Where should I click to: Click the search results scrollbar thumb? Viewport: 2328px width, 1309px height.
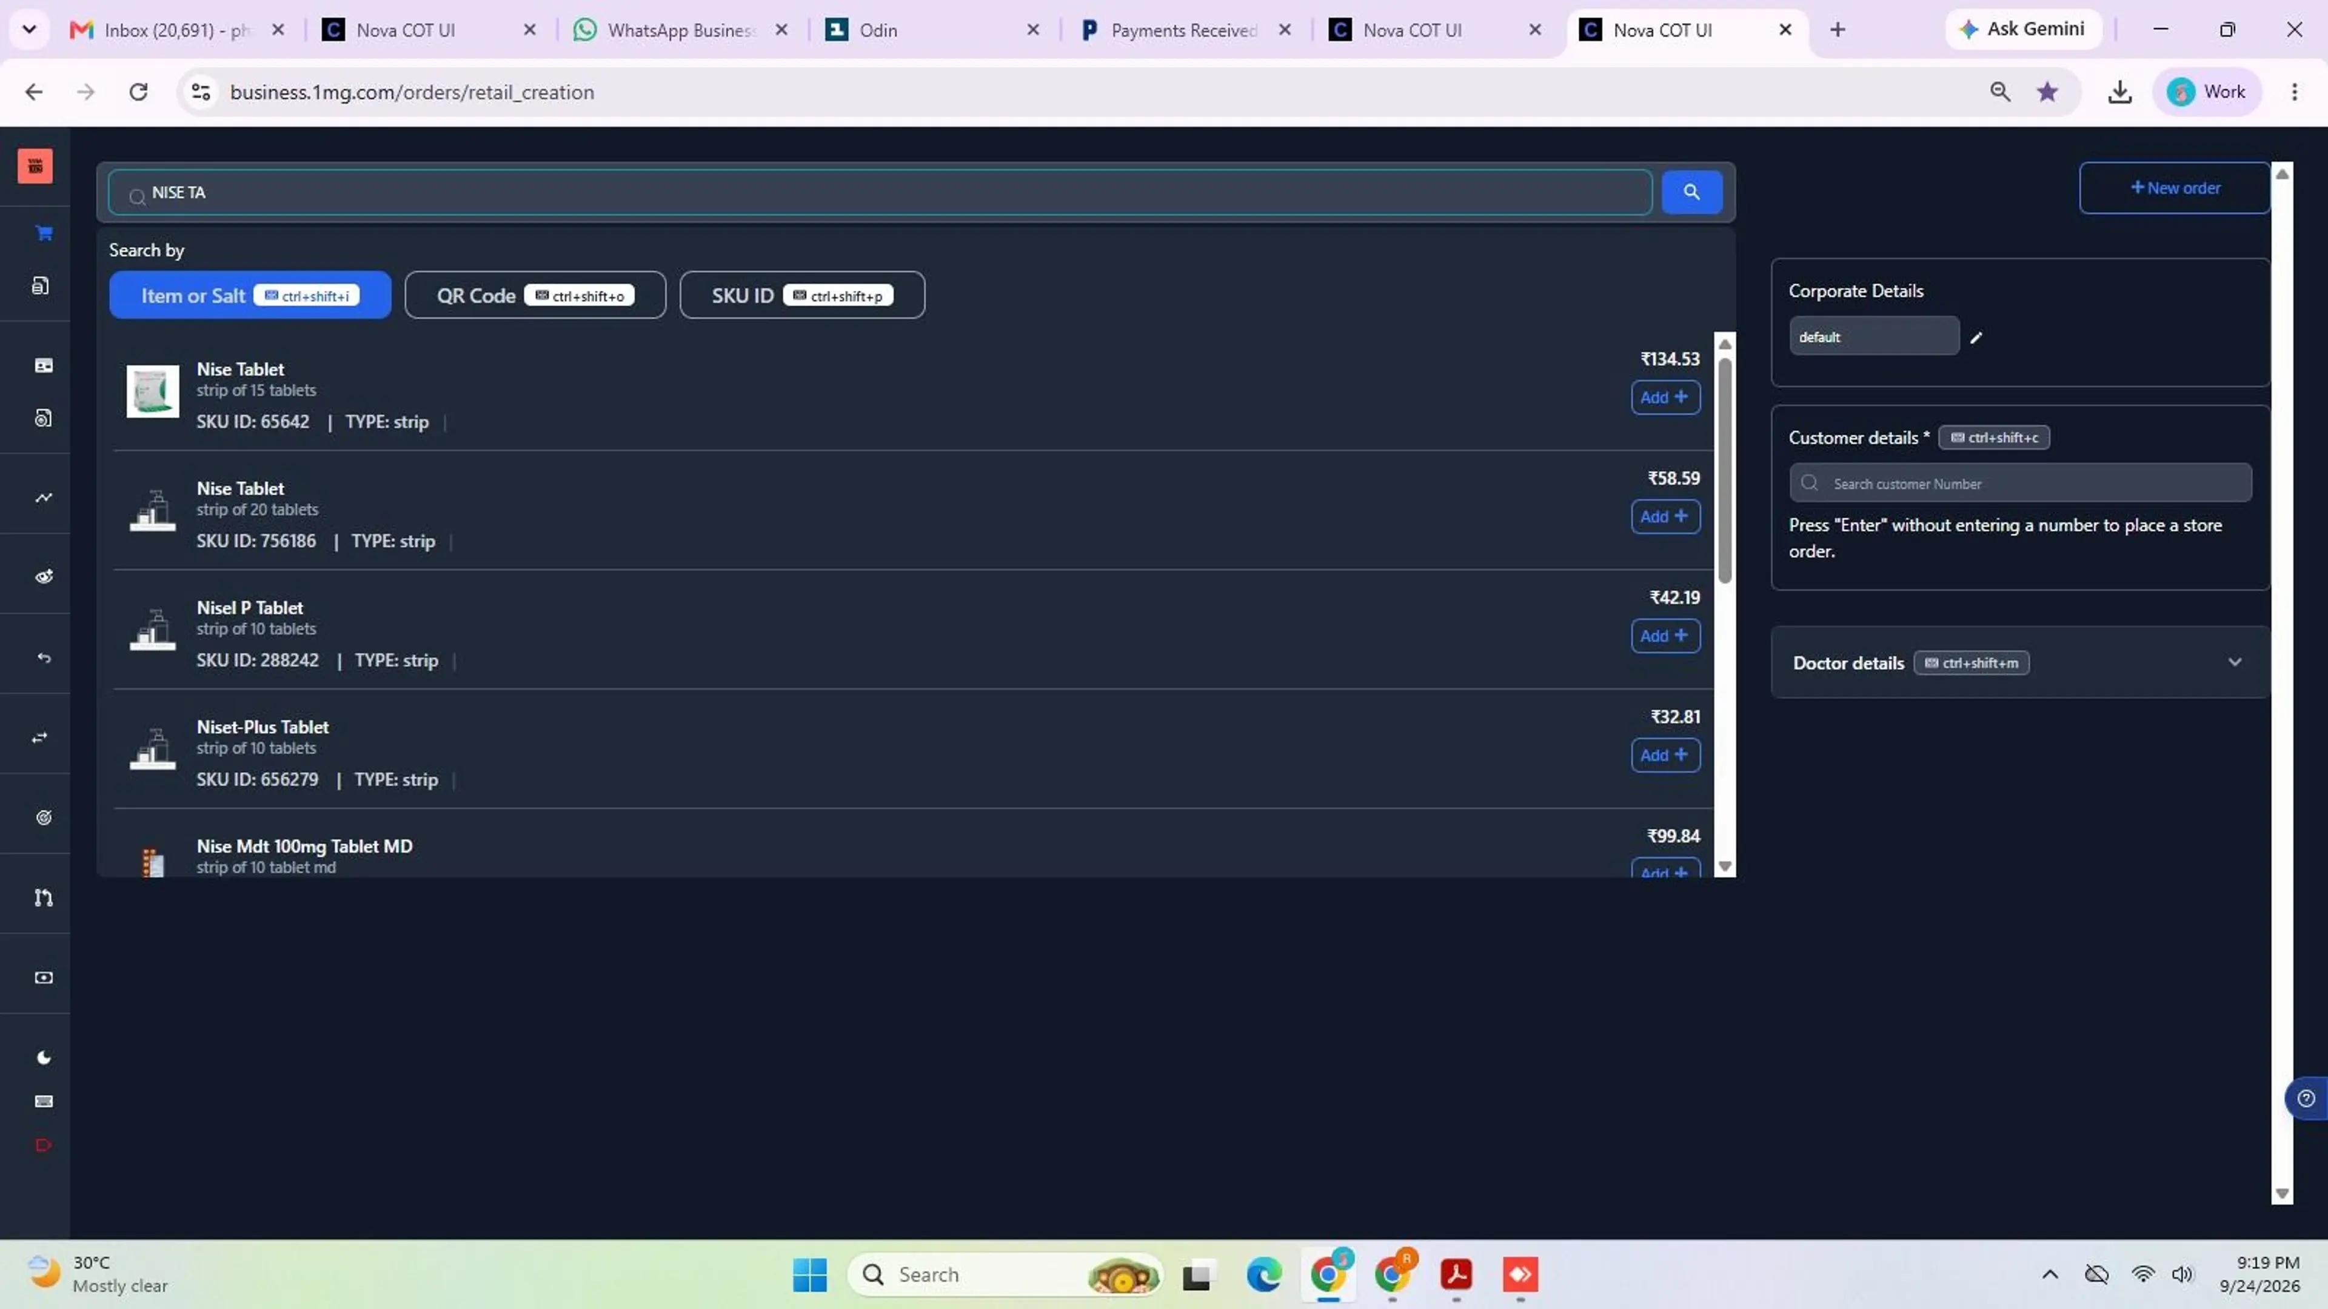tap(1724, 470)
